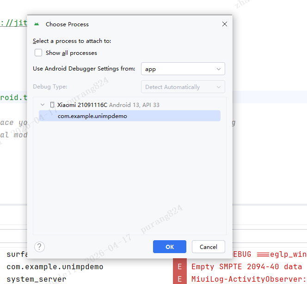Click the MiuiLog-ActivityObserver log message
This screenshot has height=284, width=307.
[248, 279]
